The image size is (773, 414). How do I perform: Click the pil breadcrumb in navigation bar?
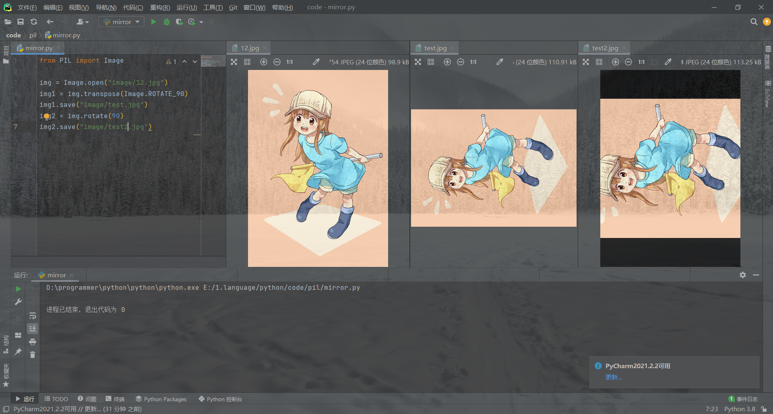[33, 35]
